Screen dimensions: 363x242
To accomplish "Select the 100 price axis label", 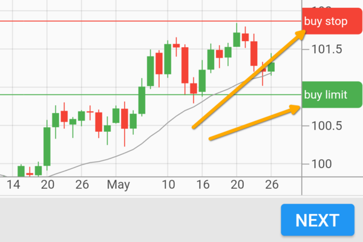I will (321, 165).
